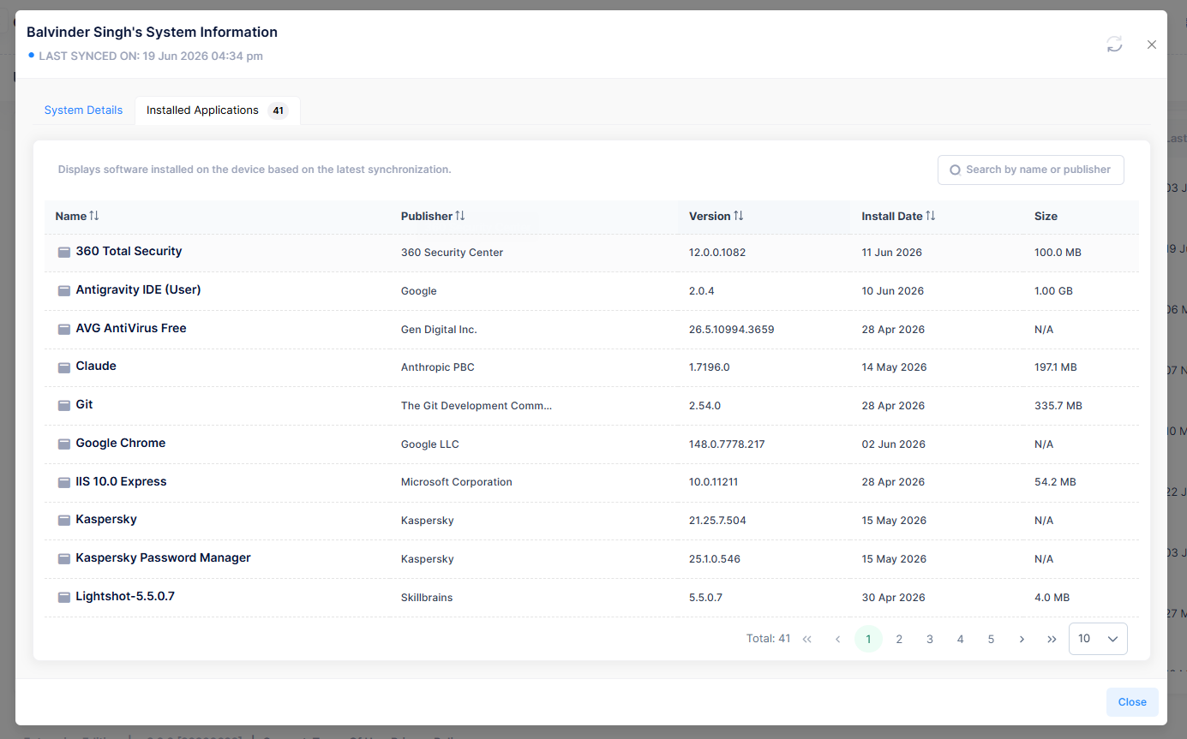Click the Last Synced On timestamp text
This screenshot has width=1187, height=739.
click(x=151, y=57)
